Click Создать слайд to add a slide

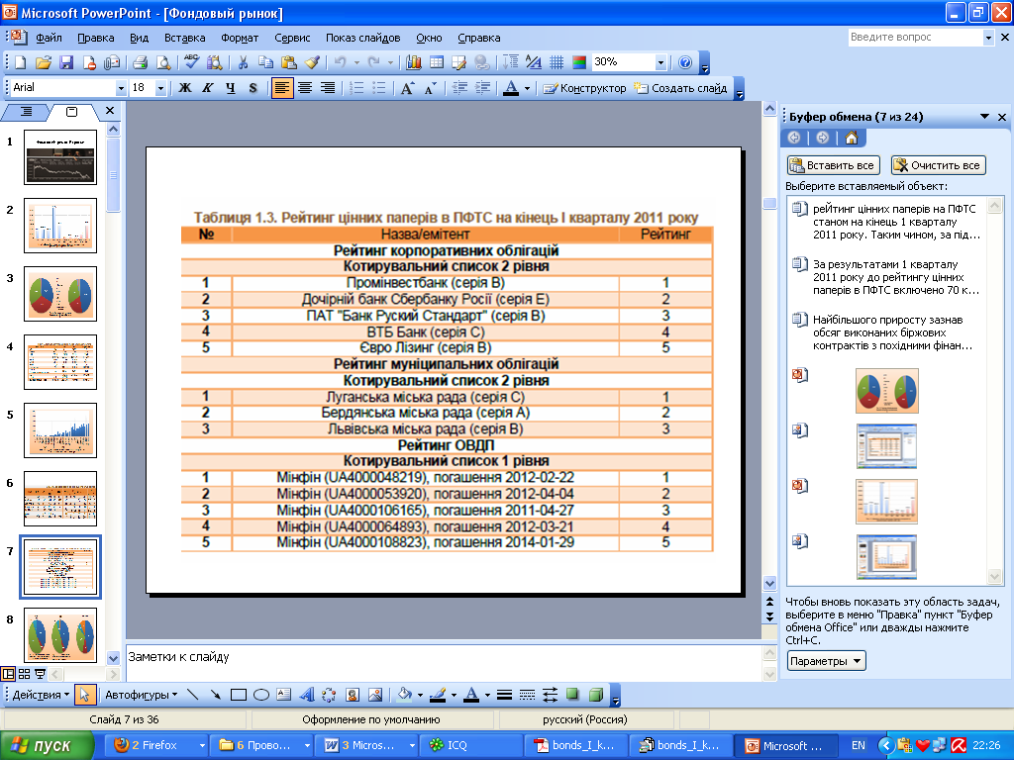point(680,88)
